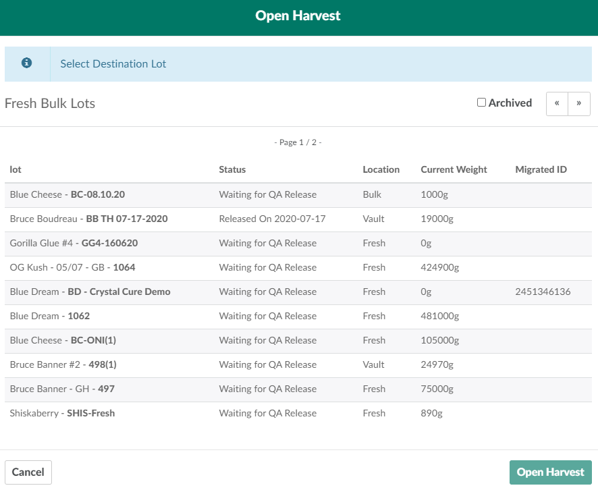
Task: Choose the Blue Dream 1062 lot
Action: [50, 316]
